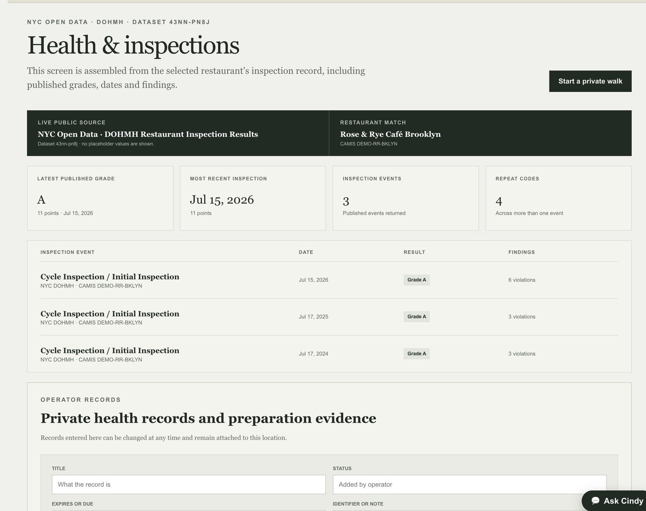Click the Jul 17, 2025 date cell
The height and width of the screenshot is (511, 646).
pos(314,317)
